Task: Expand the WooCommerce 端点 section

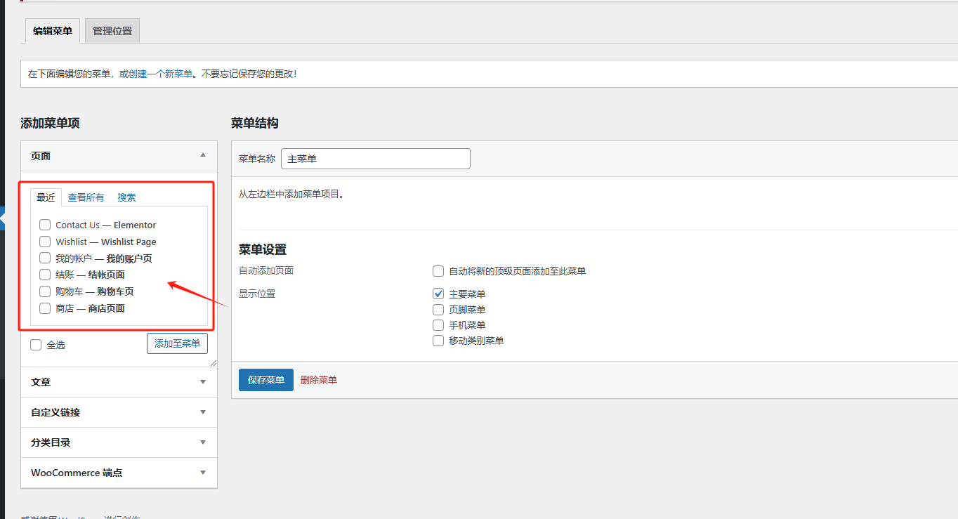Action: point(202,473)
